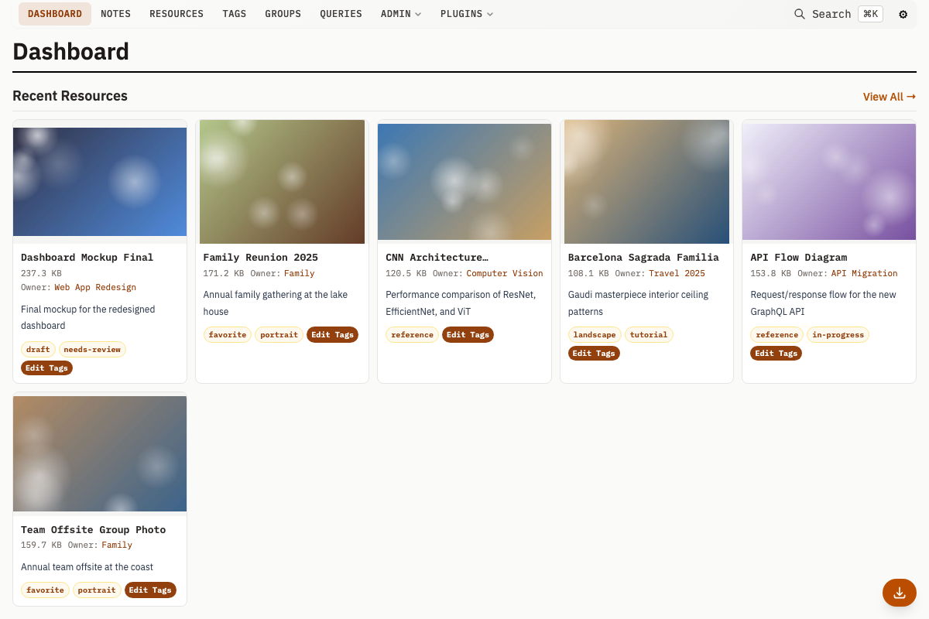This screenshot has height=619, width=929.
Task: Click the ⌘K keyboard shortcut badge
Action: point(870,13)
